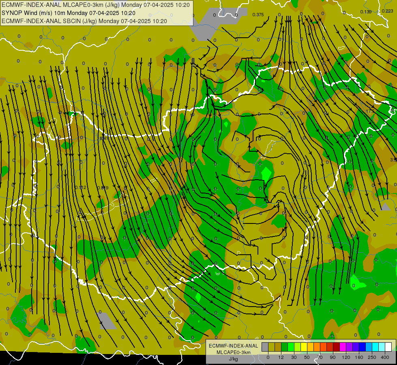Select the magenta swatch in the legend

pyautogui.click(x=343, y=347)
